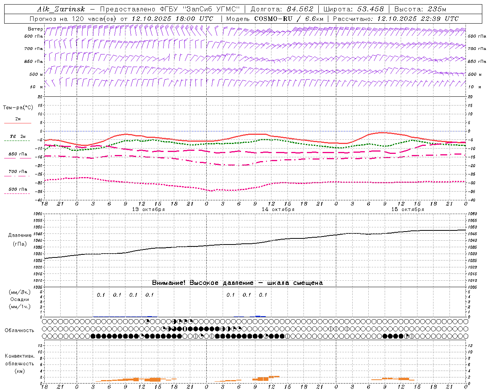
Task: Click the dash-dot line sample under '700 гПа' legend
Action: (18, 176)
